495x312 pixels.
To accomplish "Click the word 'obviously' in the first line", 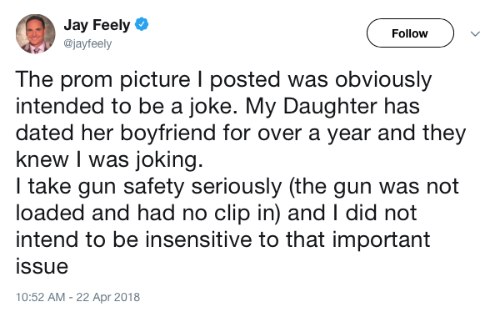I will tap(383, 79).
